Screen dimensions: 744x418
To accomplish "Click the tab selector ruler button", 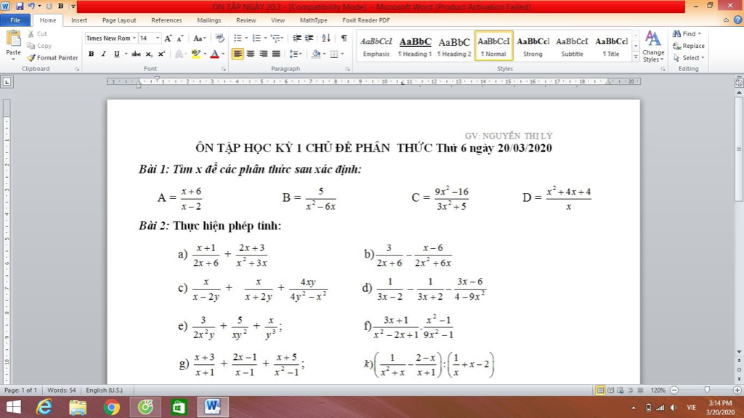I will 7,82.
